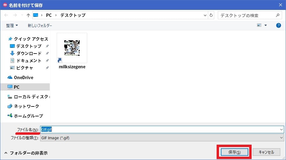Select ネットワーク in navigation pane
The width and height of the screenshot is (286, 160).
(x=23, y=106)
